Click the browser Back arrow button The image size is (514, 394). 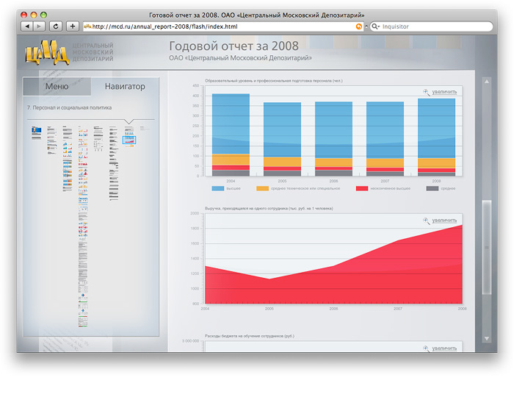point(27,26)
